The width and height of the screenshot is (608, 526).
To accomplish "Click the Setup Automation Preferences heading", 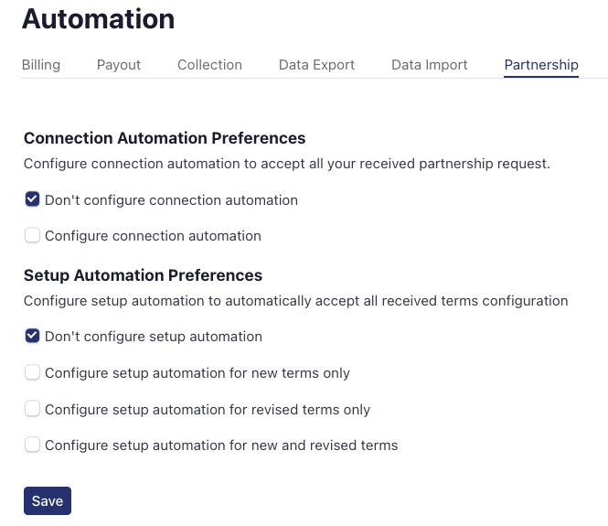I will 143,274.
